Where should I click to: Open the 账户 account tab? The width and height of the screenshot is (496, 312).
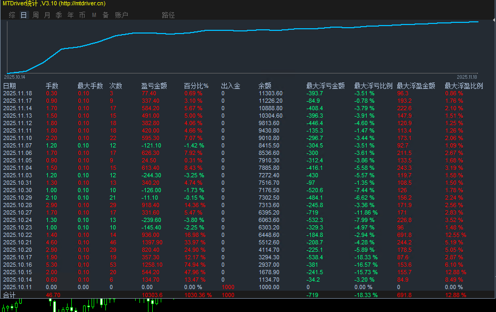[x=121, y=15]
